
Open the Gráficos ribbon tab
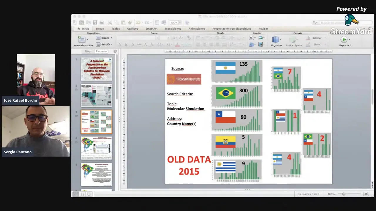132,29
